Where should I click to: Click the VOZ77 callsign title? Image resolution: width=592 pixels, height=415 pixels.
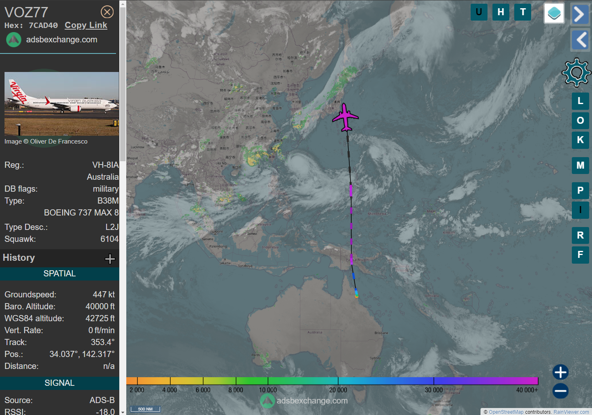pos(26,12)
